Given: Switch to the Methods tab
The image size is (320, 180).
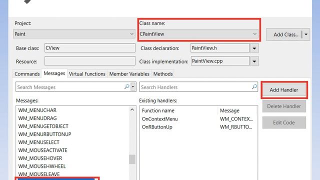Looking at the screenshot, I should (x=163, y=74).
